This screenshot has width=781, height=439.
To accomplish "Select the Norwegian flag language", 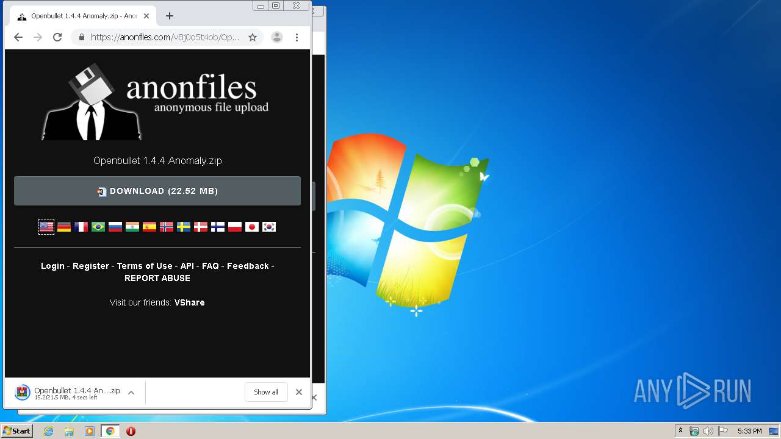I will [x=167, y=227].
